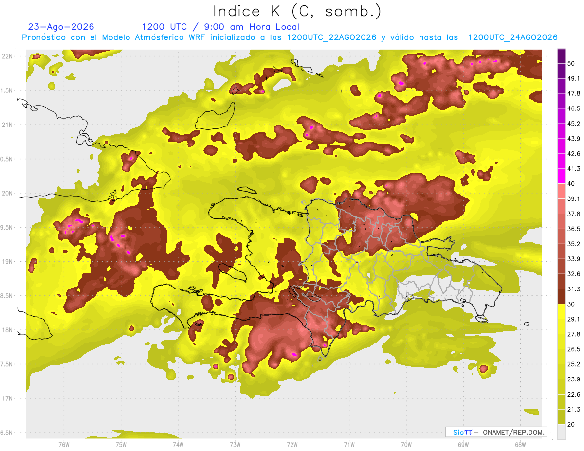Image resolution: width=584 pixels, height=451 pixels.
Task: Click the colorbar value "45.2"
Action: pyautogui.click(x=574, y=124)
